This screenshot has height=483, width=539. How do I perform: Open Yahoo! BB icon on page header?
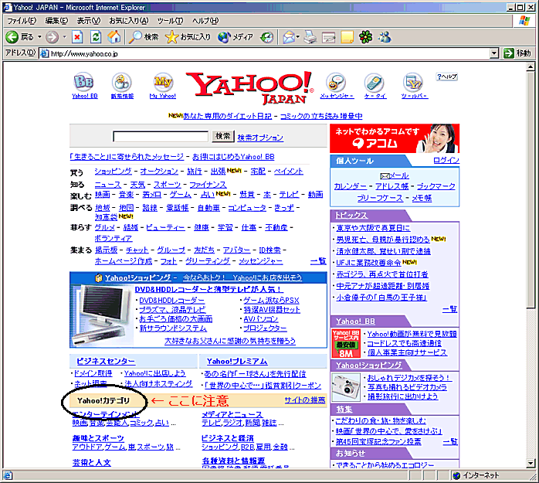84,82
